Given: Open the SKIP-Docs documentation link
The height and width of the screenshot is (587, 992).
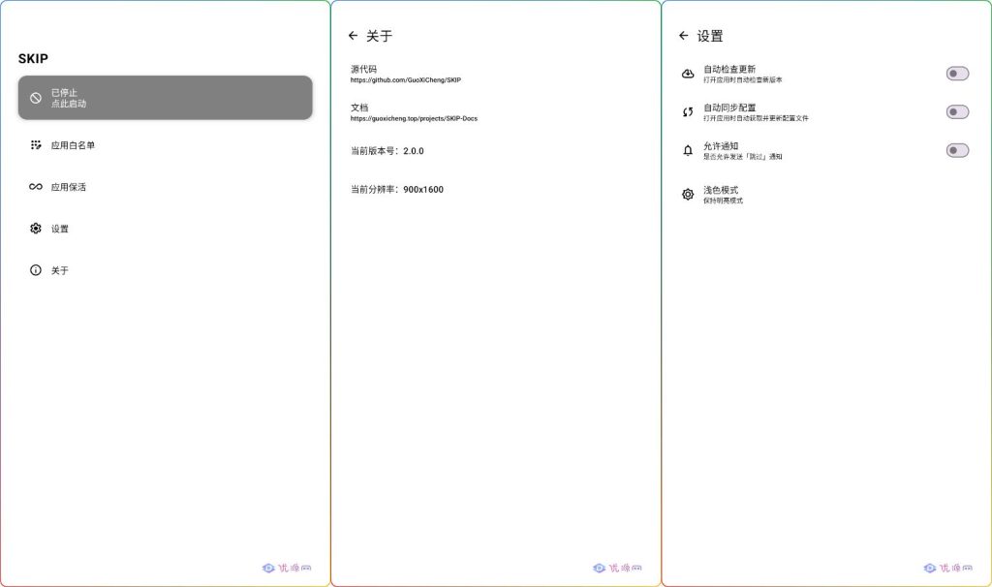Looking at the screenshot, I should (x=414, y=118).
